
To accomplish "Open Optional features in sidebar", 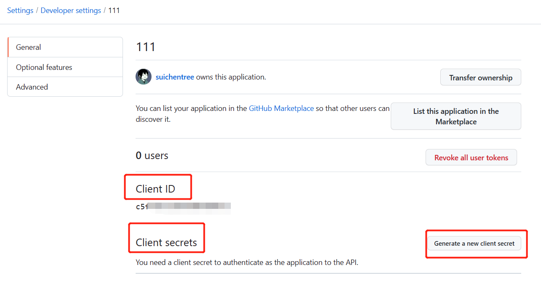I will (44, 67).
